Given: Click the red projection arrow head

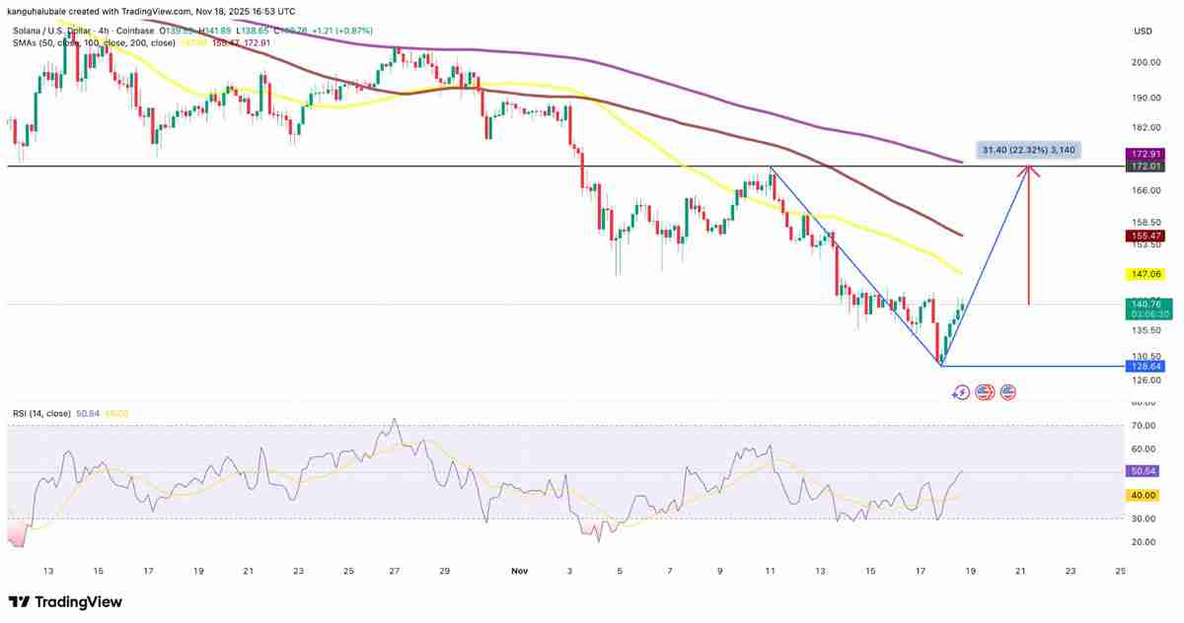Looking at the screenshot, I should (1029, 170).
